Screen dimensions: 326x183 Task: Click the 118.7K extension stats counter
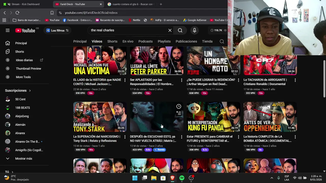tap(218, 30)
